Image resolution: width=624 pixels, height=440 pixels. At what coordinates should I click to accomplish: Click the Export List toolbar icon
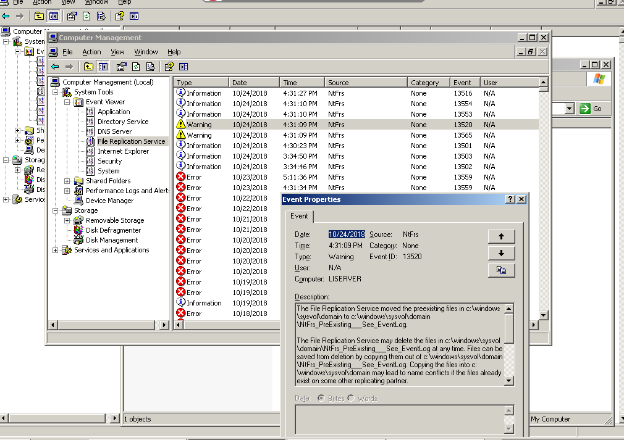pyautogui.click(x=150, y=67)
